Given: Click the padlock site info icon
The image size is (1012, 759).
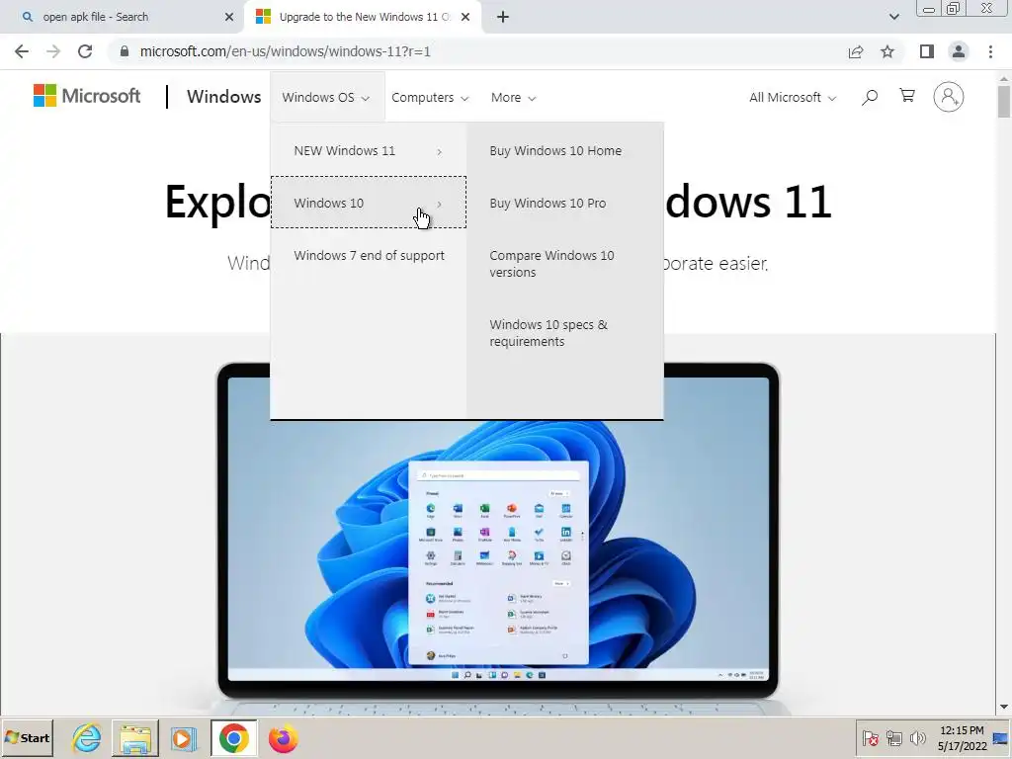Looking at the screenshot, I should pos(125,51).
